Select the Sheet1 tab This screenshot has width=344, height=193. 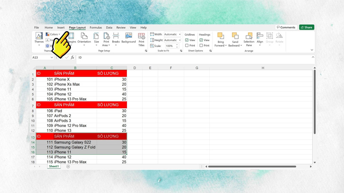coord(54,166)
